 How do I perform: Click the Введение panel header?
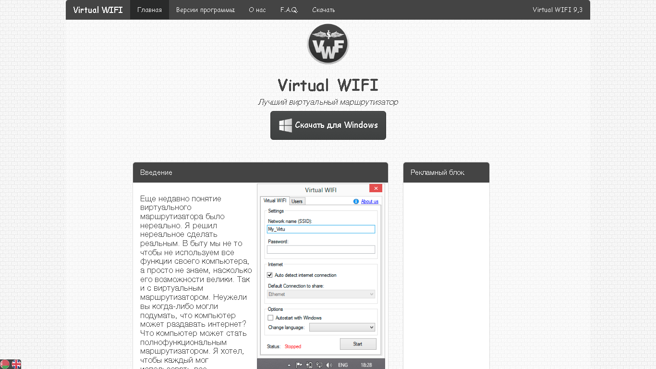(260, 172)
